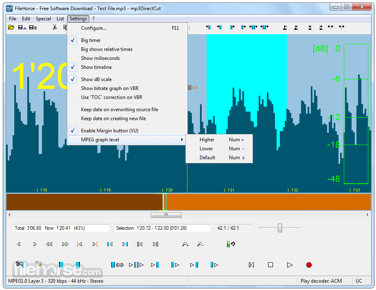Enable Use 'TOC' correction on VBR
This screenshot has height=290, width=376.
click(x=128, y=97)
